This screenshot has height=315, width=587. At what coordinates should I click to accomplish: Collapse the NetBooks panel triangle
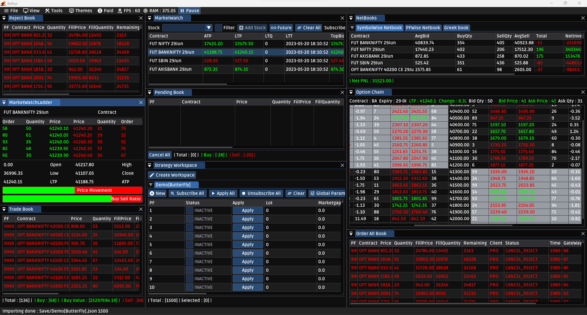[351, 18]
